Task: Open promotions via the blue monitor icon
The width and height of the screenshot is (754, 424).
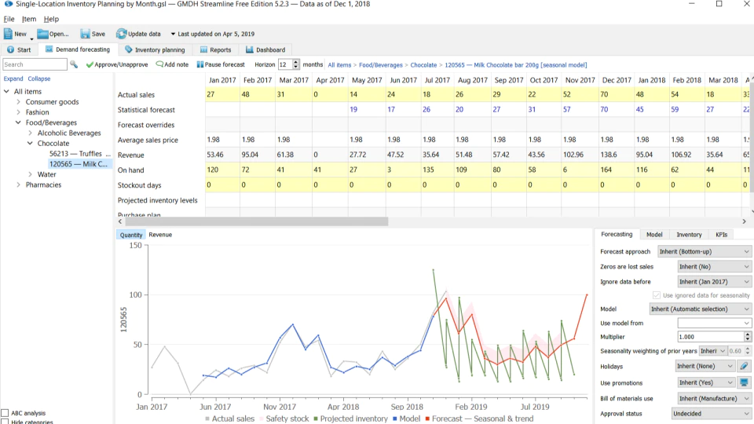Action: tap(744, 382)
